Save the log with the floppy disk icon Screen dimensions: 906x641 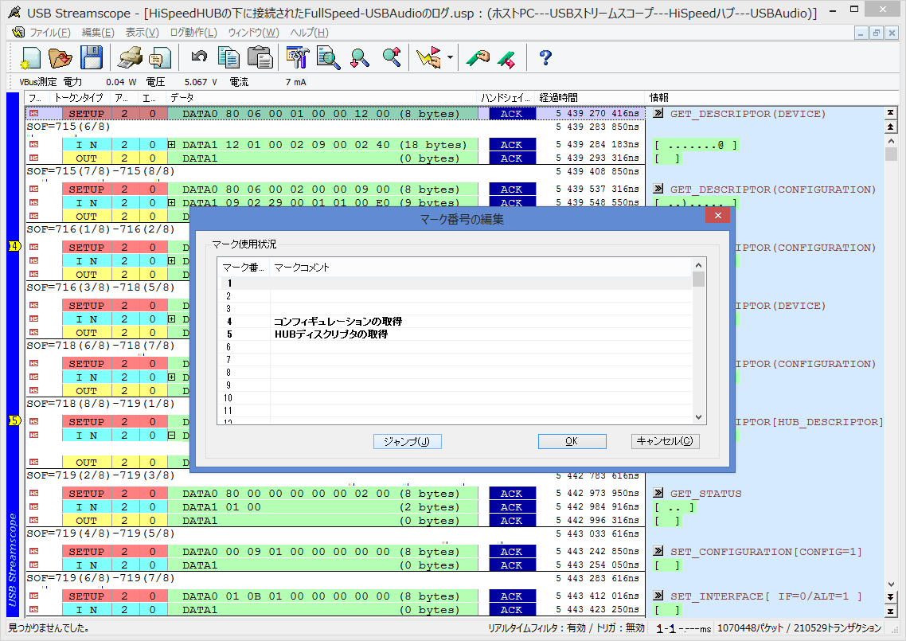pyautogui.click(x=91, y=58)
